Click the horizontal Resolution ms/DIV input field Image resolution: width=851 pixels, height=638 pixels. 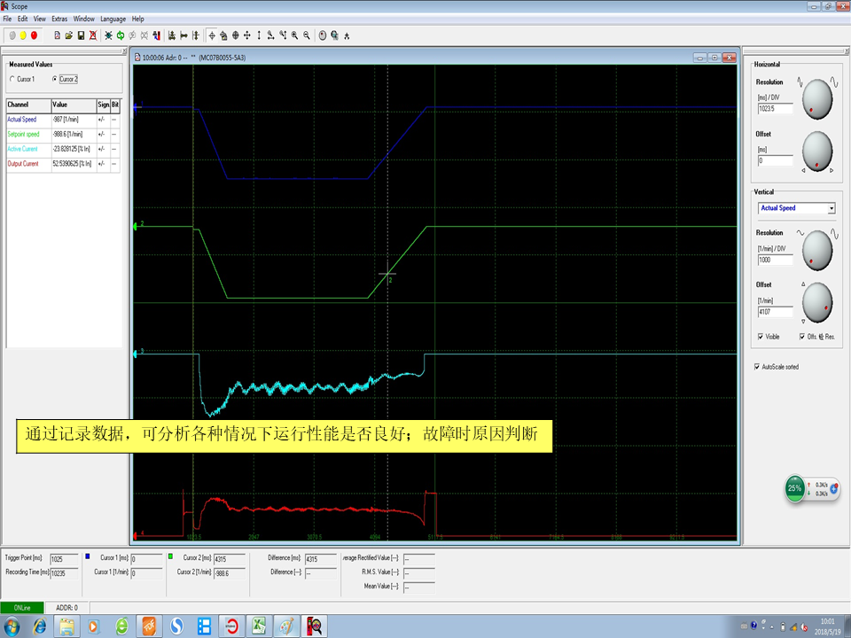coord(775,109)
